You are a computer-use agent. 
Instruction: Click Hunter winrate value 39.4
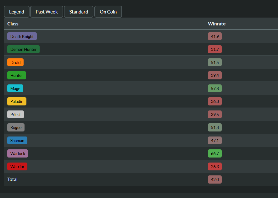coord(215,75)
